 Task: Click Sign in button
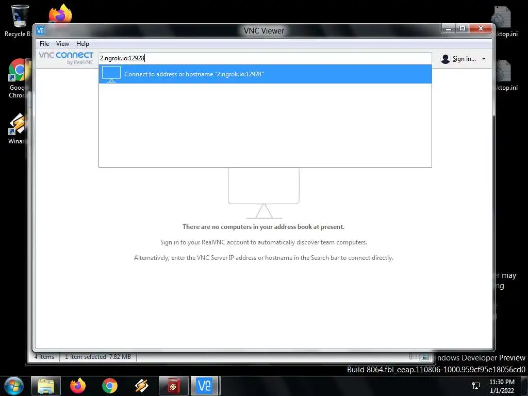click(464, 59)
